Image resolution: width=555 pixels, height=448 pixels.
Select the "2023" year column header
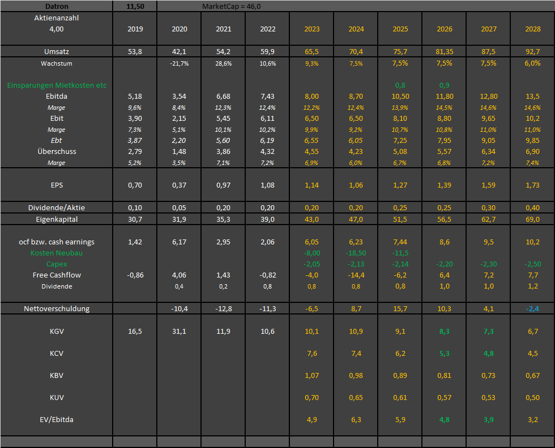pyautogui.click(x=312, y=29)
